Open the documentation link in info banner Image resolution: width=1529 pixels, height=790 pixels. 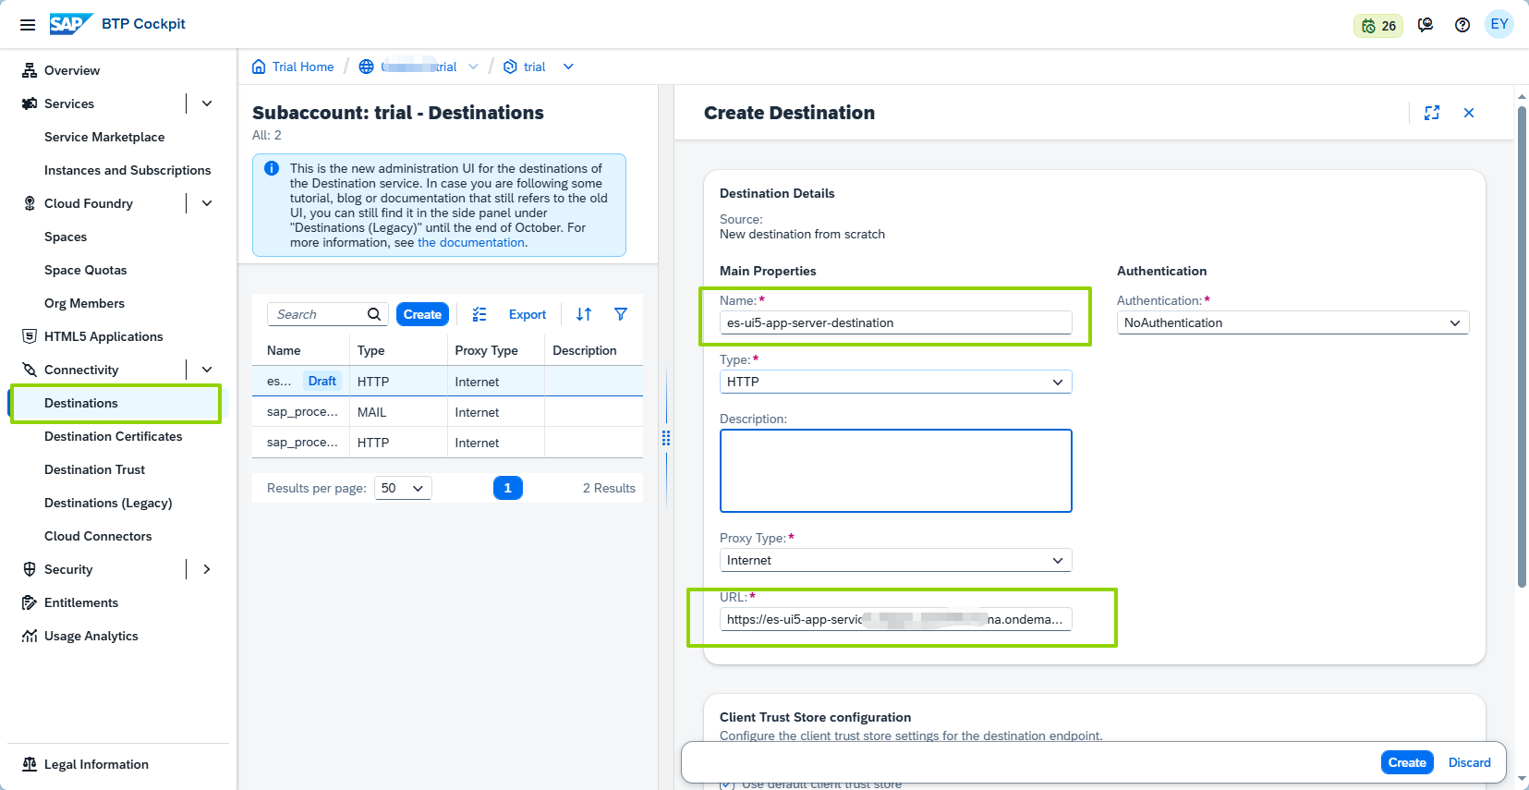tap(471, 242)
